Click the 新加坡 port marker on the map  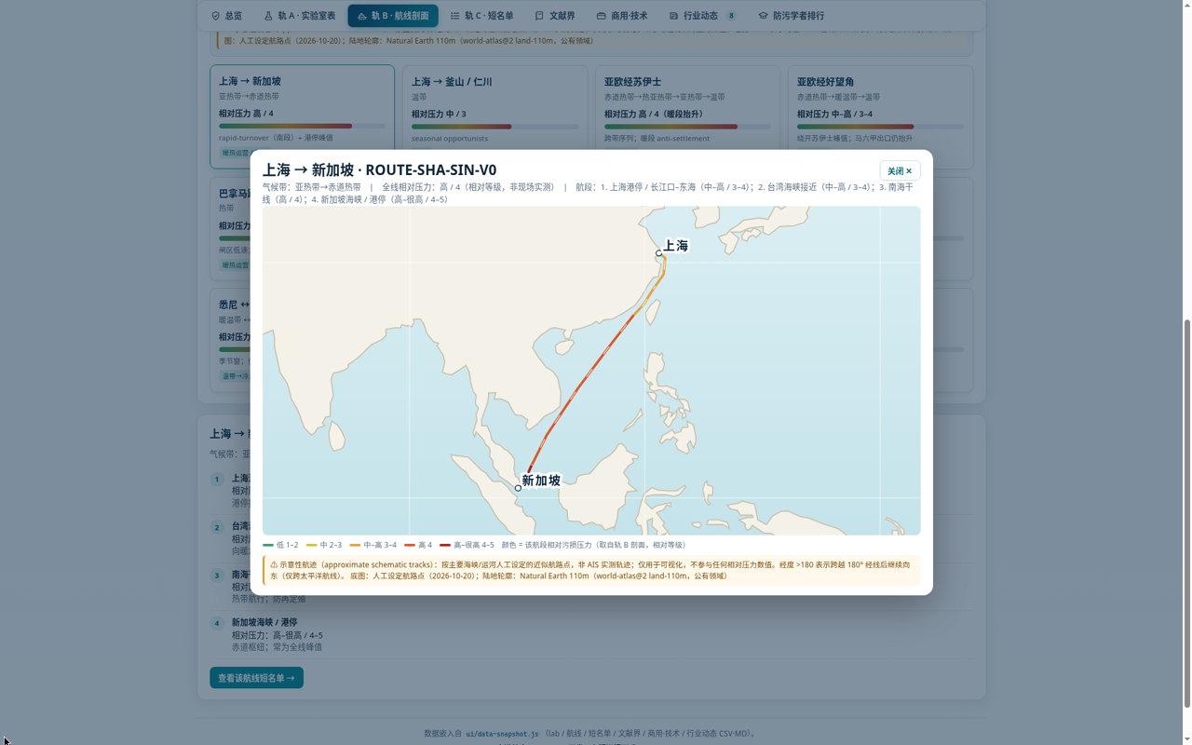point(519,488)
